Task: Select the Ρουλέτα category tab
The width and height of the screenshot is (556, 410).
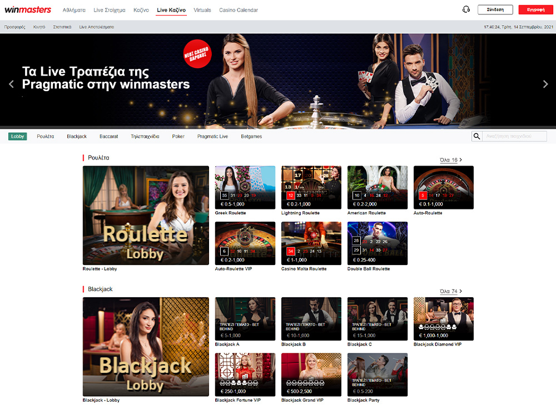Action: point(46,137)
